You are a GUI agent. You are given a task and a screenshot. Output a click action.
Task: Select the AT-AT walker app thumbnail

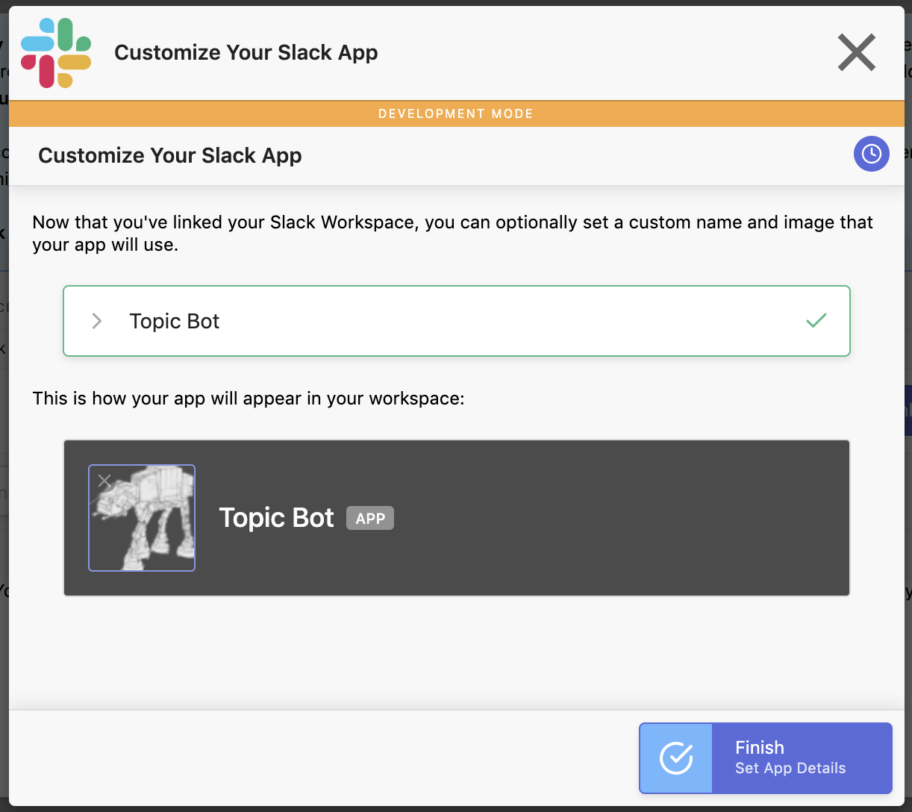pyautogui.click(x=142, y=518)
